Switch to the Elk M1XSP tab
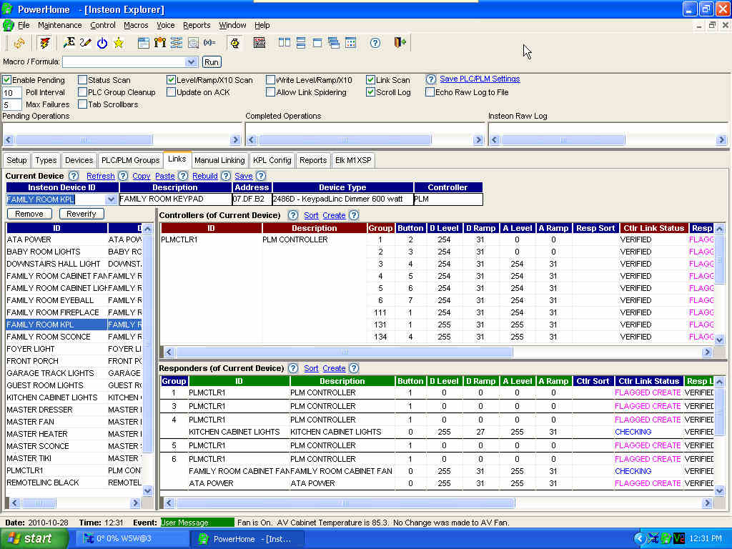This screenshot has height=549, width=732. (353, 160)
